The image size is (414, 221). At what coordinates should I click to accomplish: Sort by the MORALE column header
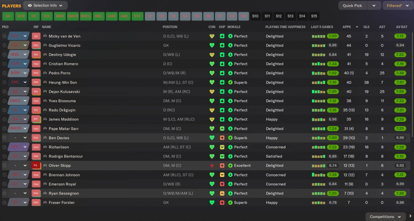(234, 27)
